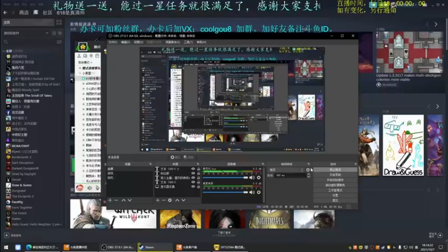The image size is (448, 252).
Task: Adjust transition duration stepper arrows
Action: point(309,175)
